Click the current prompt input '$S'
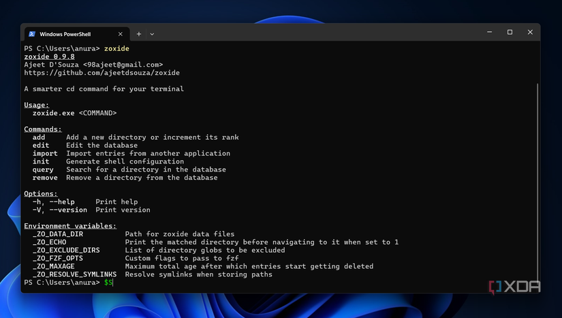 tap(108, 283)
